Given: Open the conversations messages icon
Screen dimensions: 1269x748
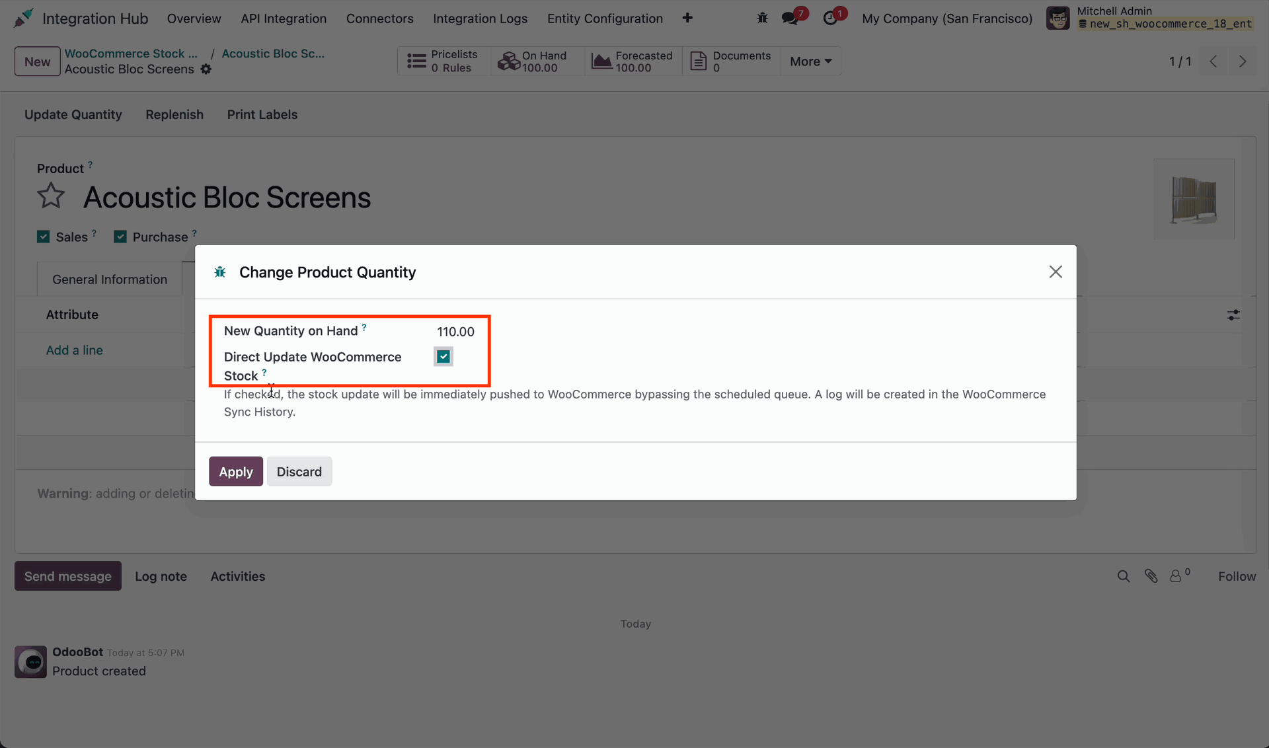Looking at the screenshot, I should pos(790,19).
